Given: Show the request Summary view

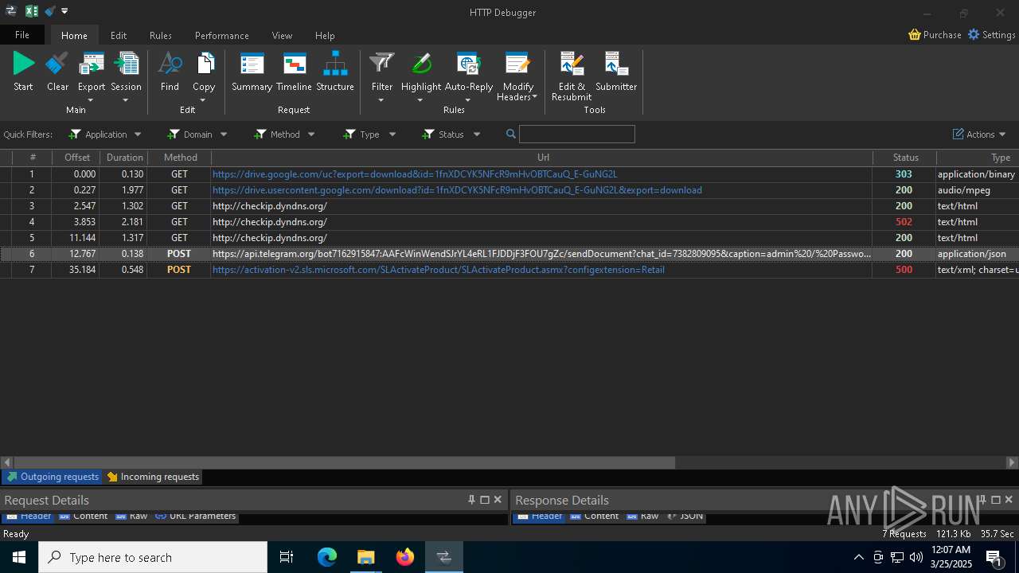Looking at the screenshot, I should pyautogui.click(x=252, y=72).
